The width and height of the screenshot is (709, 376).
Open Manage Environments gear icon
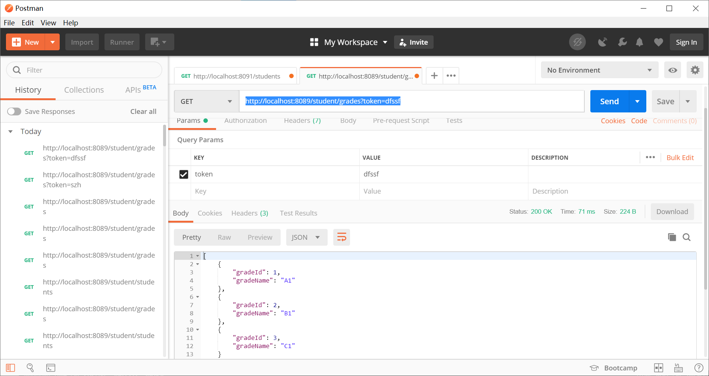pyautogui.click(x=695, y=70)
